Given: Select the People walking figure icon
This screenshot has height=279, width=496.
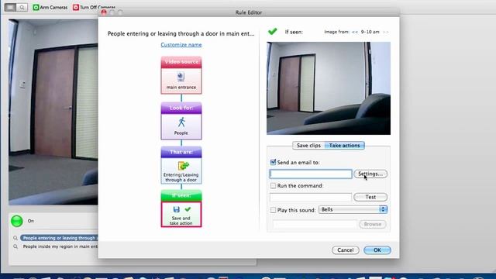Looking at the screenshot, I should click(181, 122).
